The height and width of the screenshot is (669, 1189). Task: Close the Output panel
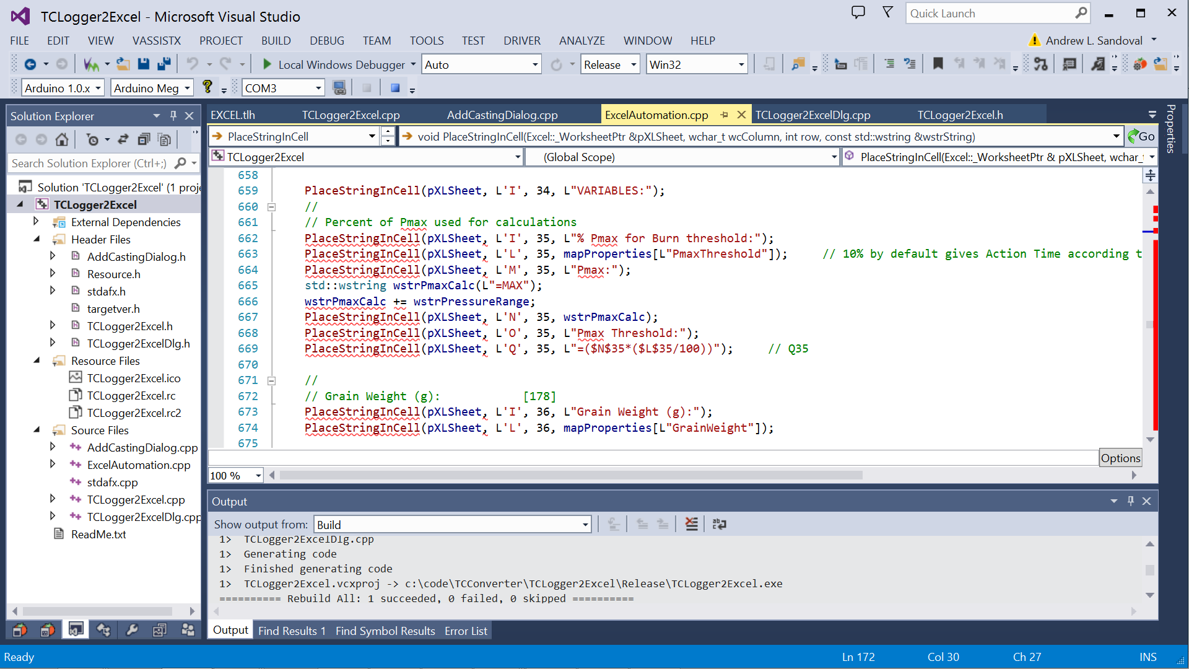pos(1147,501)
